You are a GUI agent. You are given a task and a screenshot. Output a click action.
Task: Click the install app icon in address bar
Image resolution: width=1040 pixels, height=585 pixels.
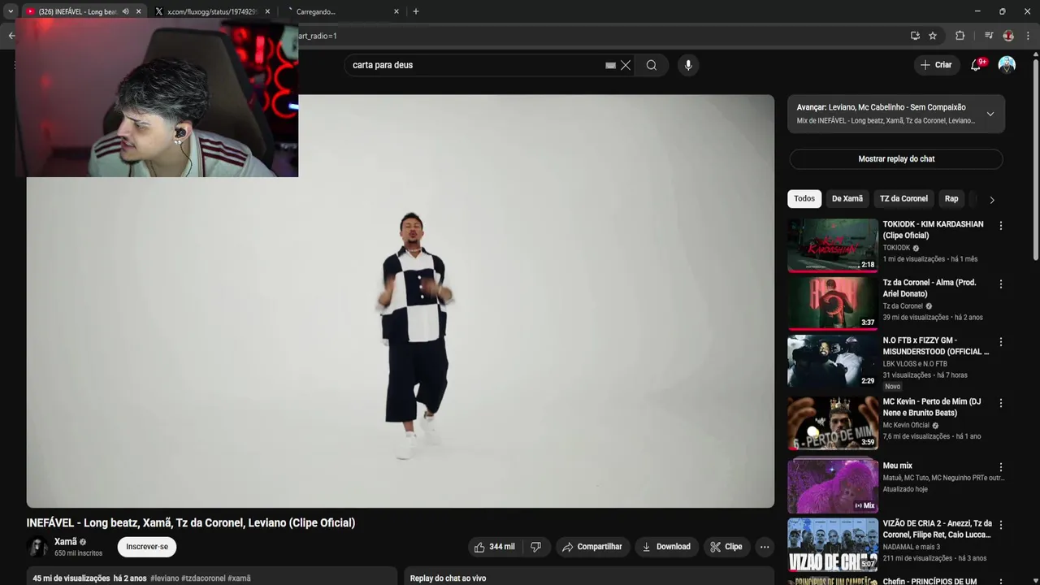[915, 36]
